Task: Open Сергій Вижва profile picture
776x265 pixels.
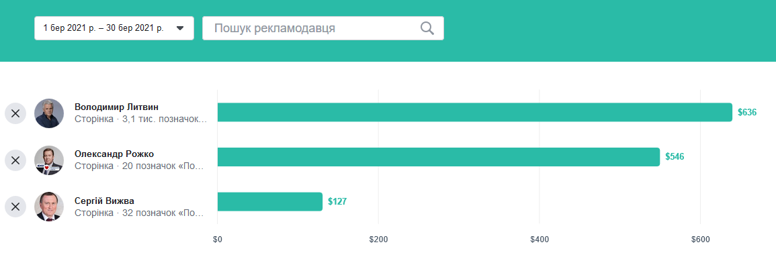Action: (x=49, y=207)
